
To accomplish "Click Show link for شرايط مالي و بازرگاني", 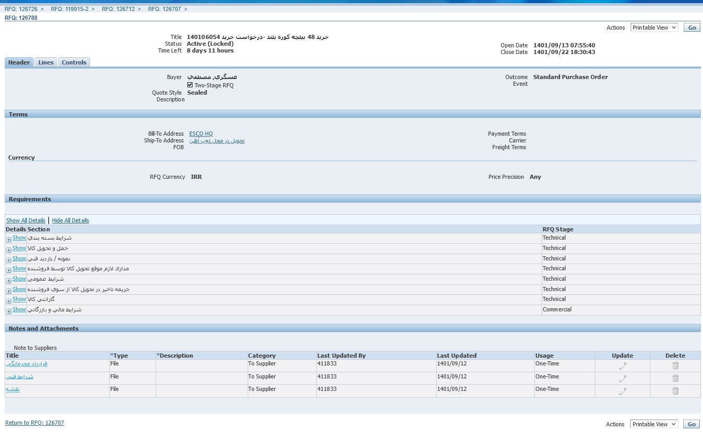I will [x=19, y=309].
